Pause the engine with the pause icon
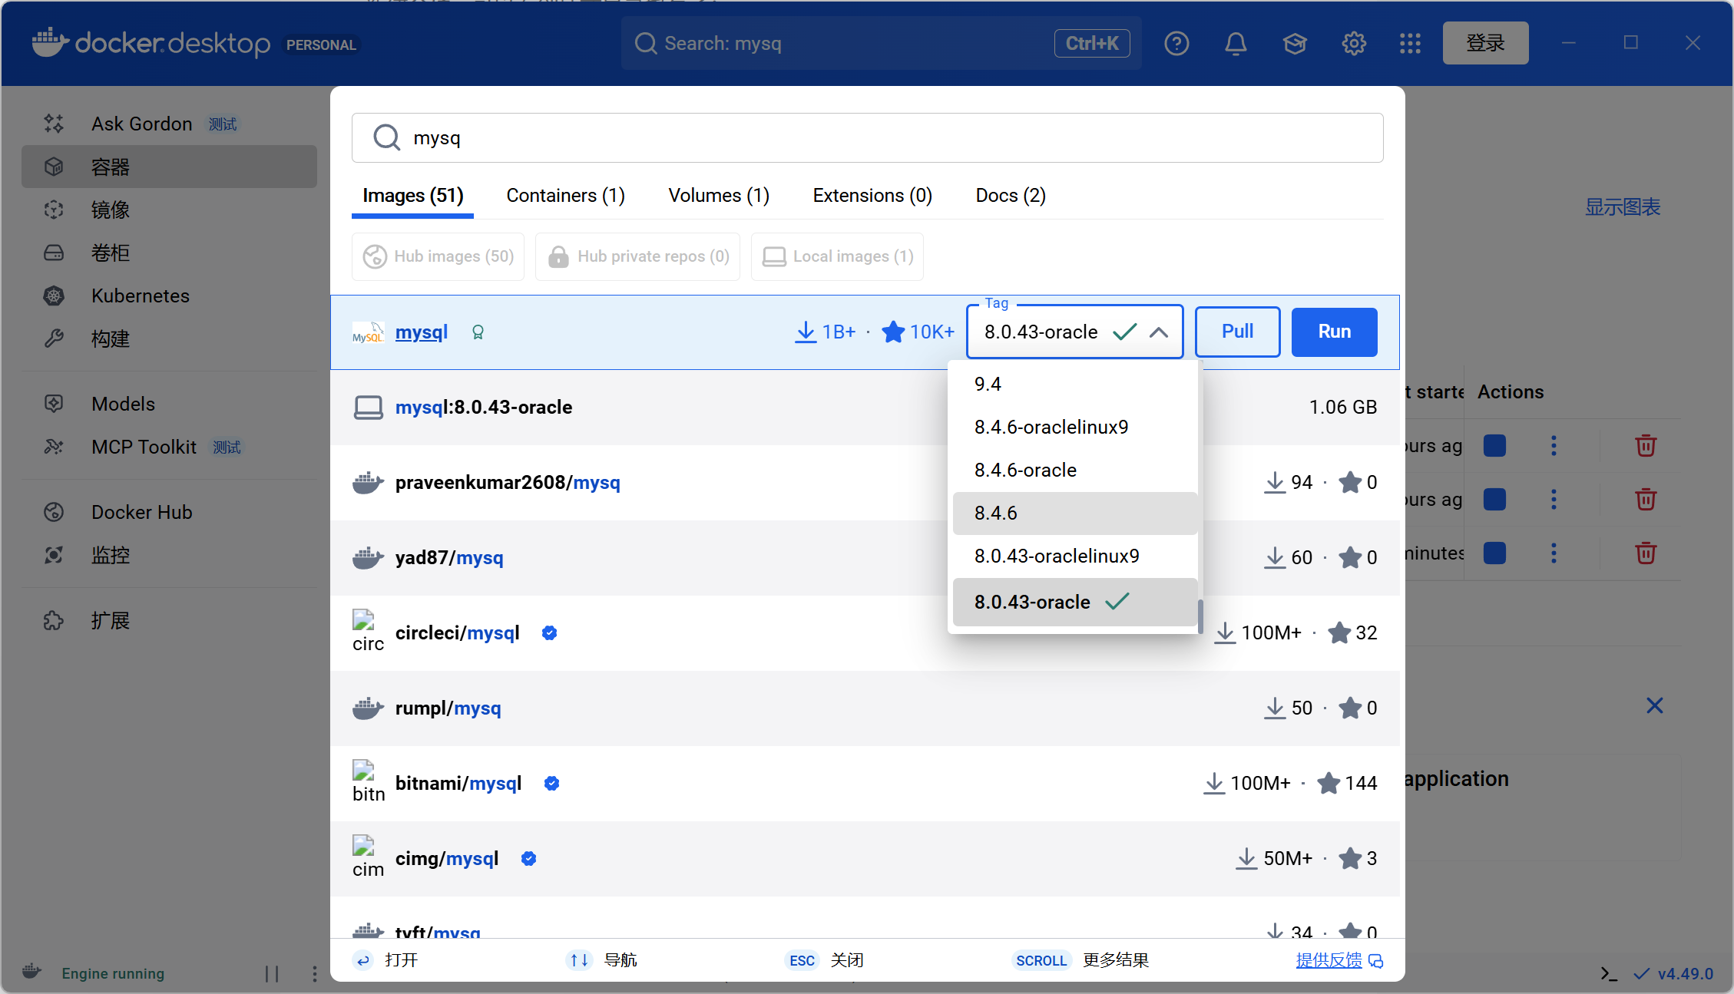Image resolution: width=1734 pixels, height=994 pixels. click(272, 973)
